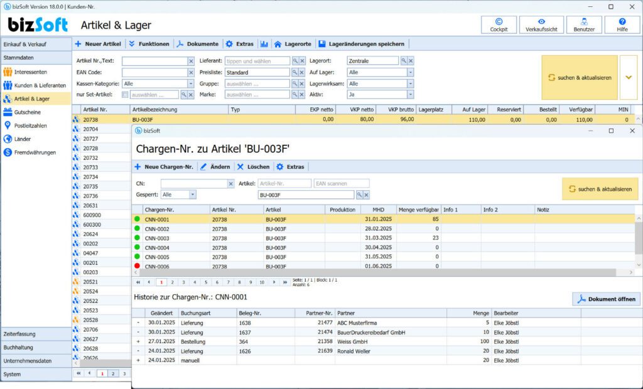Clear the CN field
This screenshot has height=389, width=643.
pyautogui.click(x=231, y=184)
